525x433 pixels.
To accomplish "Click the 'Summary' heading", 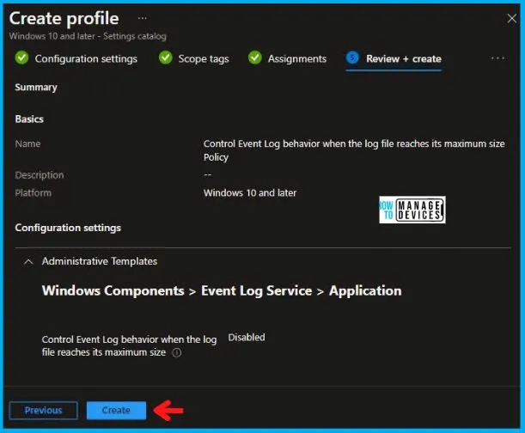I will point(36,87).
